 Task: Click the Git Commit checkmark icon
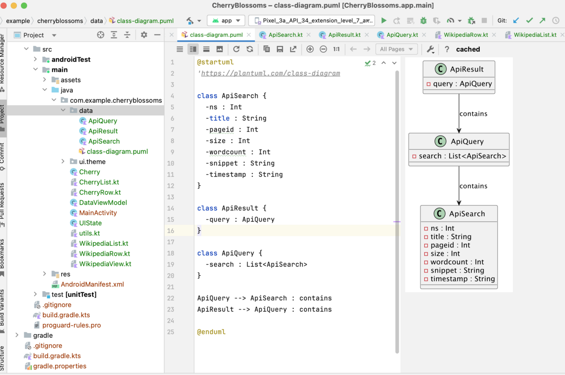tap(530, 21)
